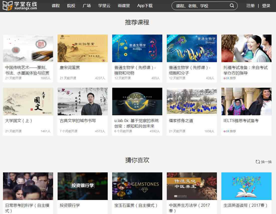The height and width of the screenshot is (214, 276).
Task: Open the App下载 page
Action: tap(145, 6)
